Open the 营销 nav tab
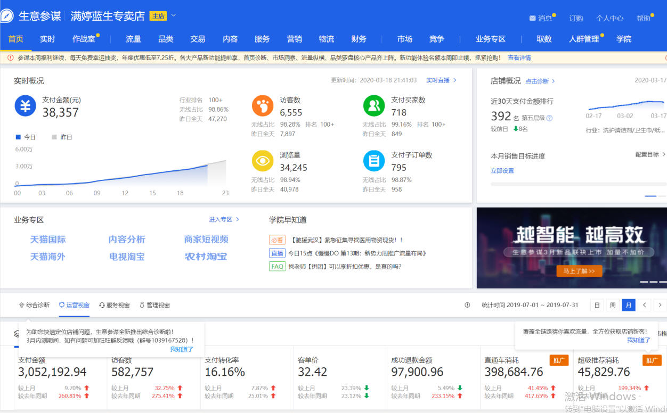This screenshot has width=667, height=413. coord(295,39)
